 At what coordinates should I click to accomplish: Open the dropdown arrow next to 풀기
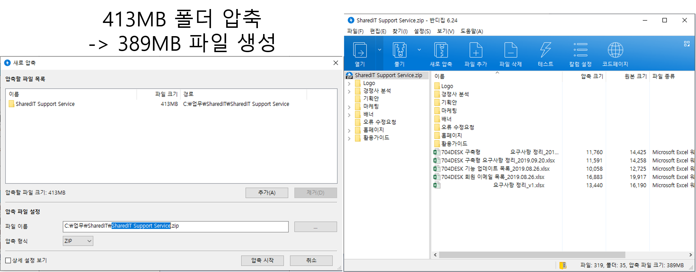pos(419,50)
